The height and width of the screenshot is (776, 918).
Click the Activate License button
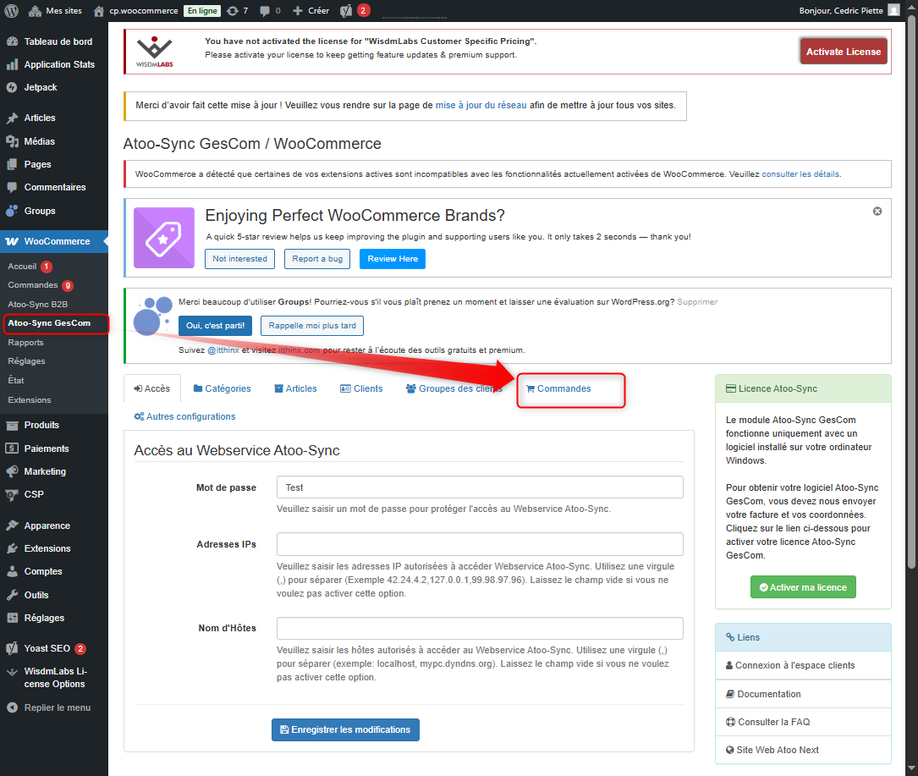843,52
